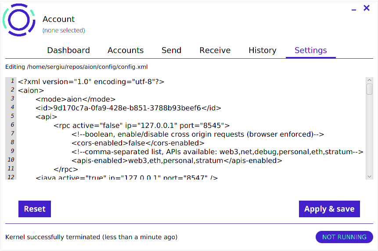Click the NOT RUNNING kernel status badge

point(344,237)
